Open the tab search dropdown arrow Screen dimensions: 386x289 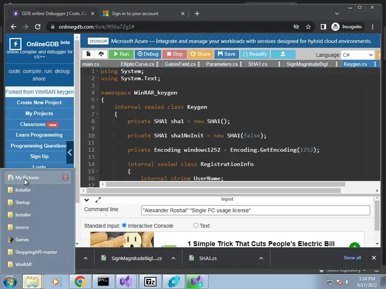(337, 14)
